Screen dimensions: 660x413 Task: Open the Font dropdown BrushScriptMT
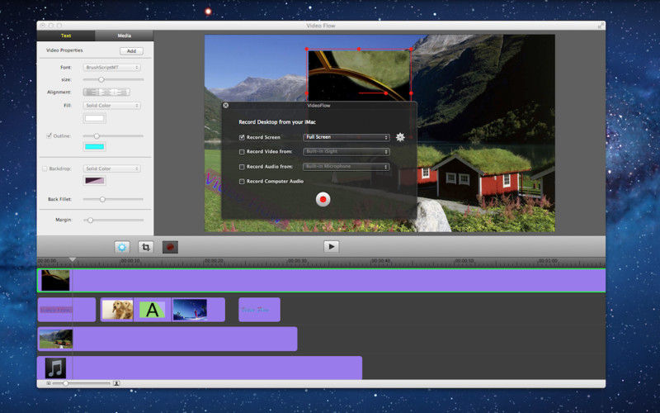tap(111, 68)
